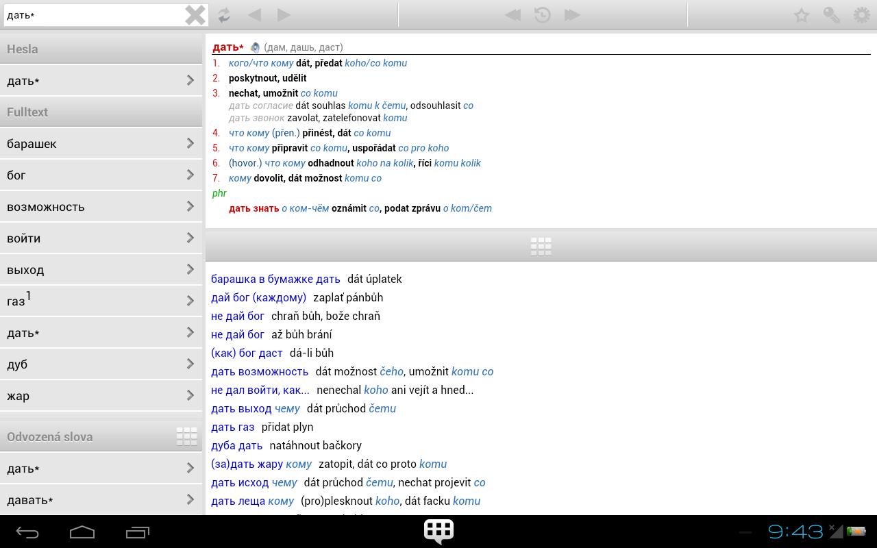Play pronunciation speaker icon next to дать
This screenshot has height=548, width=877.
[255, 47]
